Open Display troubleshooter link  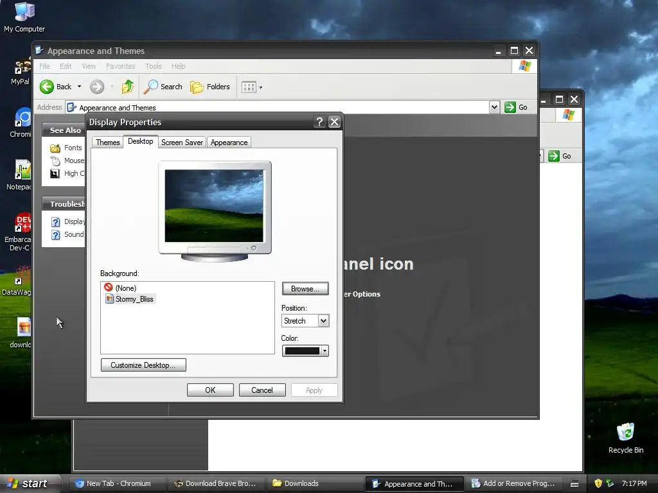tap(68, 221)
